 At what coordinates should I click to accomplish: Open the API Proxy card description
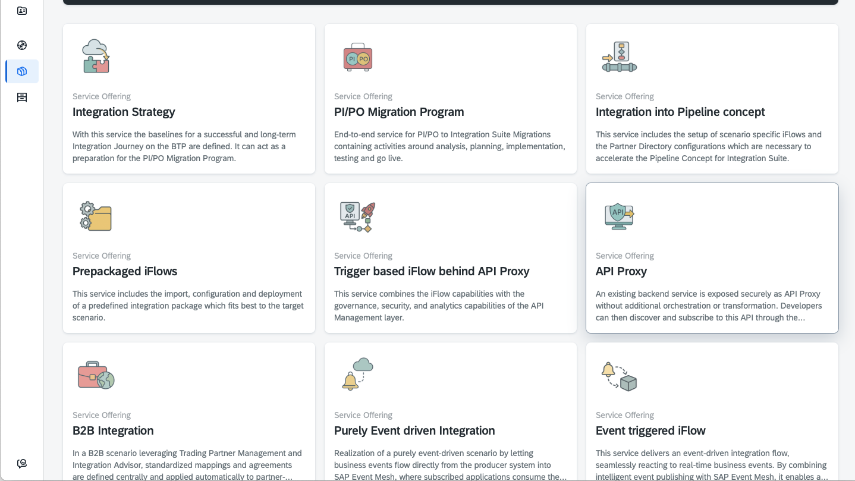[x=708, y=306]
